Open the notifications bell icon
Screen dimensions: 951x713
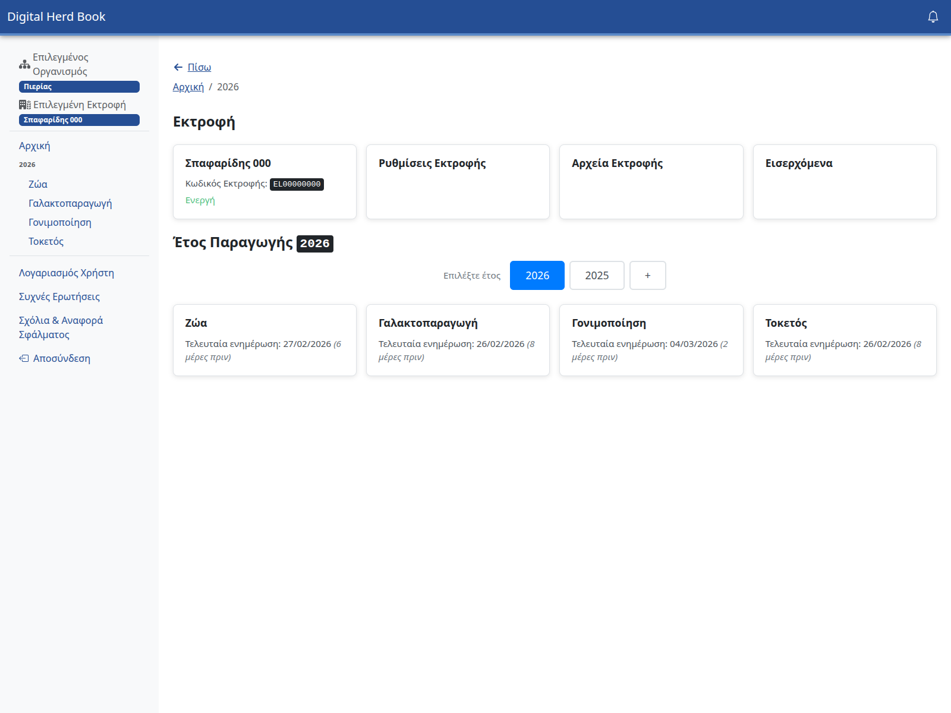pos(933,17)
